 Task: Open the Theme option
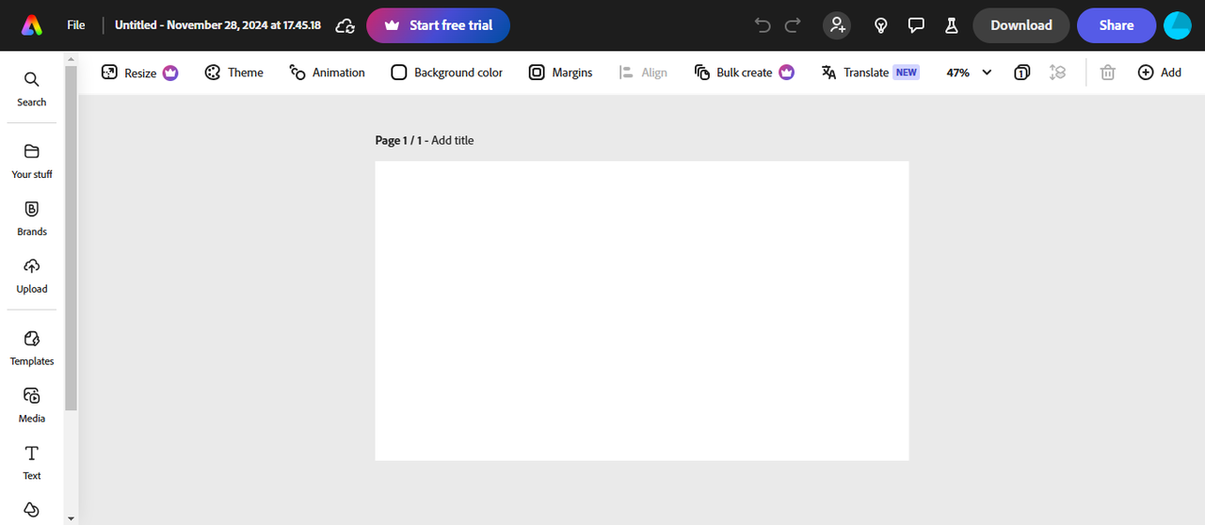(234, 72)
